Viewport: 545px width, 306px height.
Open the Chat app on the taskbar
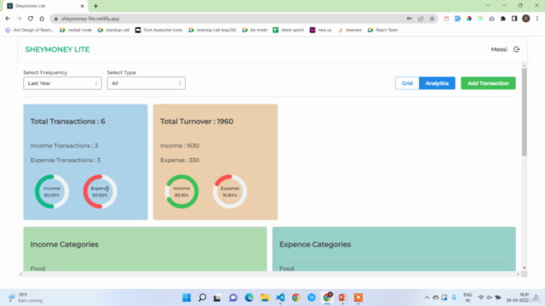[233, 297]
